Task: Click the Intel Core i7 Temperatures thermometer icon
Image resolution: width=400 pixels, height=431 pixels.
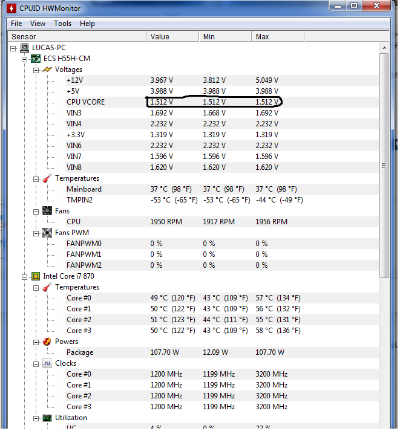Action: [47, 287]
